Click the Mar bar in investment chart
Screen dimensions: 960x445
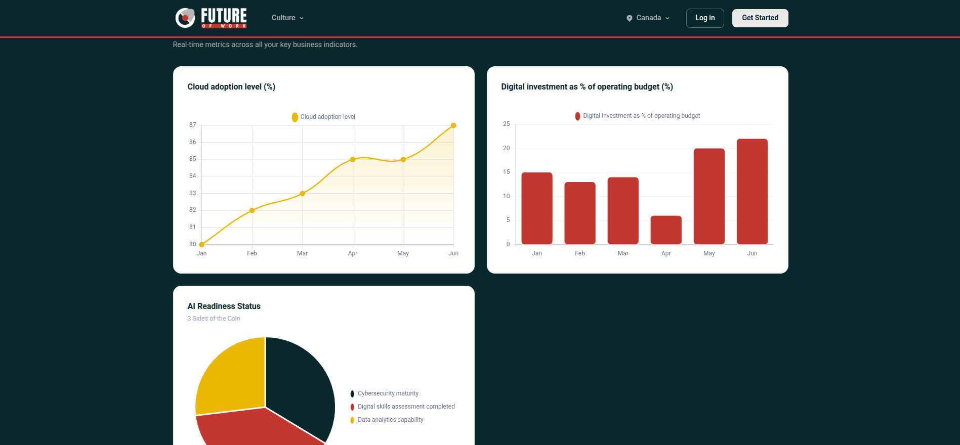(x=623, y=210)
